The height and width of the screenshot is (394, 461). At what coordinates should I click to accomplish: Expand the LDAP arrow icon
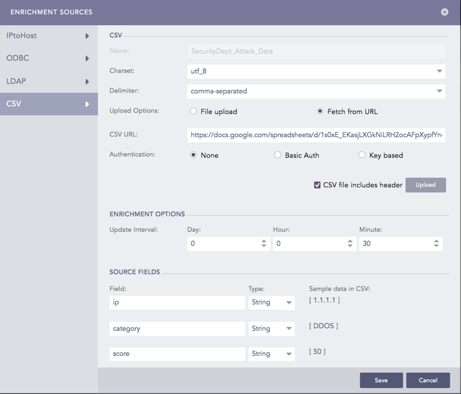pyautogui.click(x=87, y=82)
